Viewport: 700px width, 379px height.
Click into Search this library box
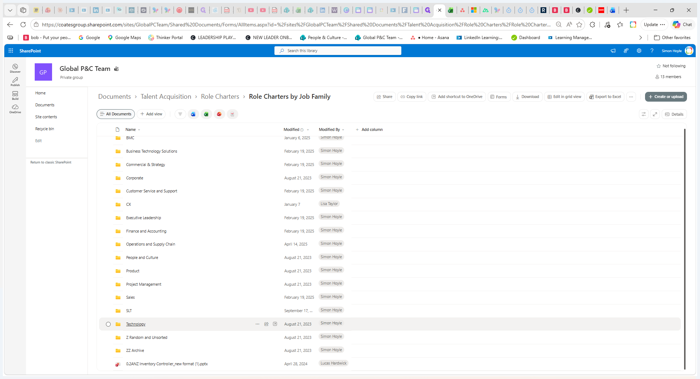point(338,51)
